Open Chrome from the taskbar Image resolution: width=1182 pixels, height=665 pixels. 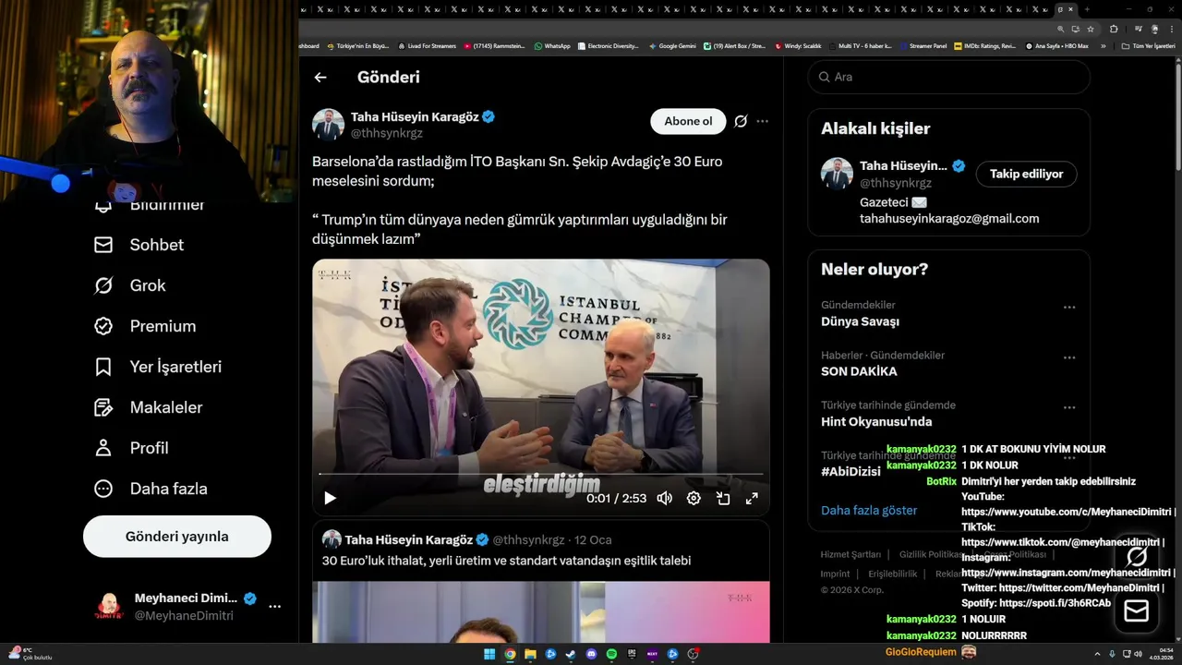click(x=510, y=654)
